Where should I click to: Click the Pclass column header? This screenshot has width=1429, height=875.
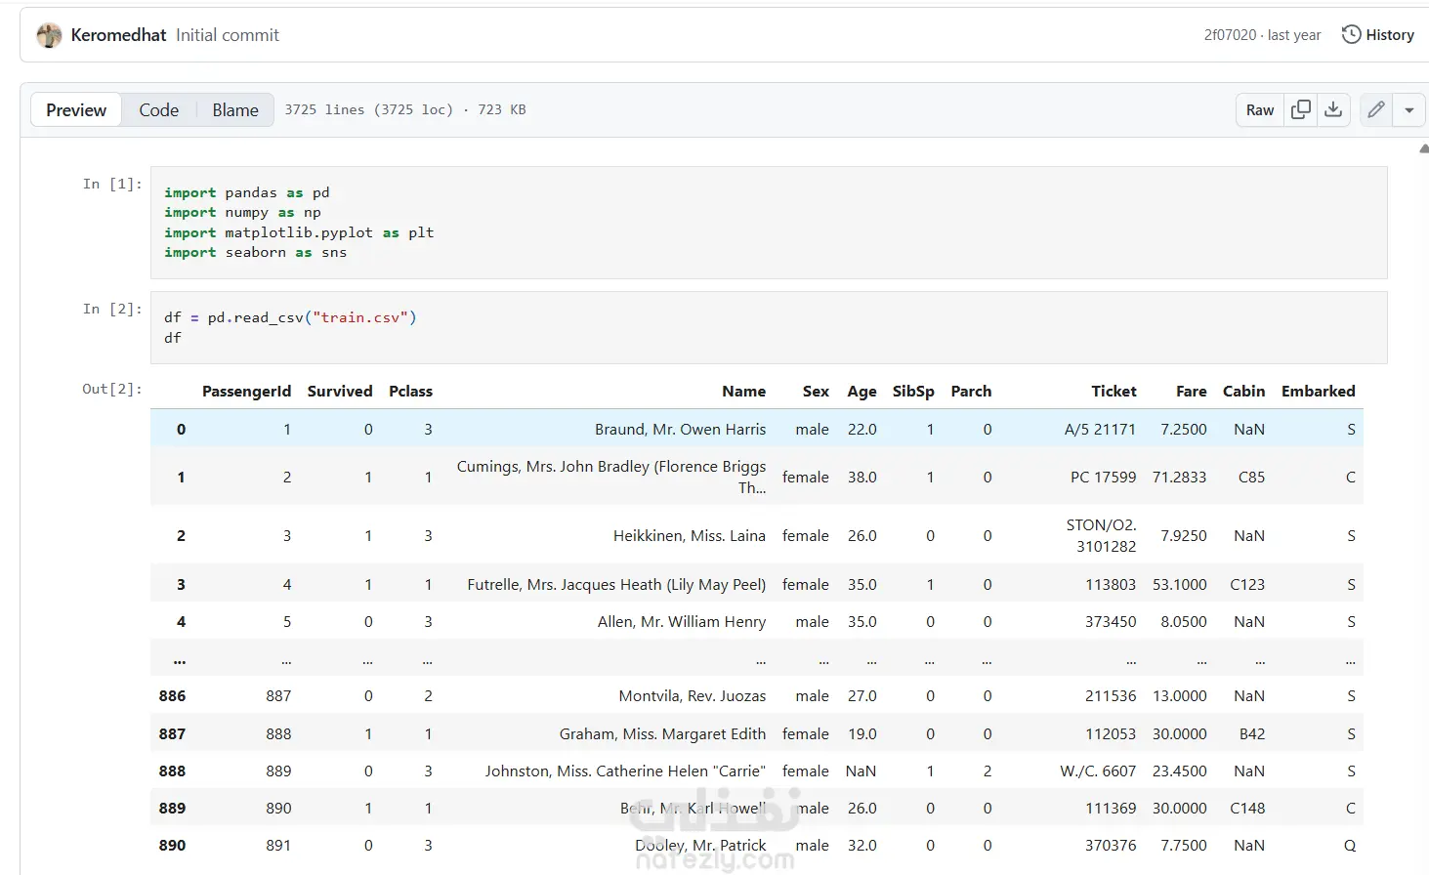[x=410, y=391]
